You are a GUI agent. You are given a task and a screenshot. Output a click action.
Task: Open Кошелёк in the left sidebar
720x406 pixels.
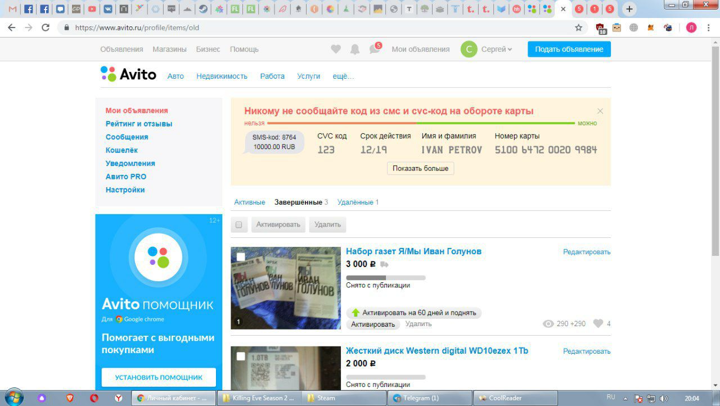(x=121, y=150)
